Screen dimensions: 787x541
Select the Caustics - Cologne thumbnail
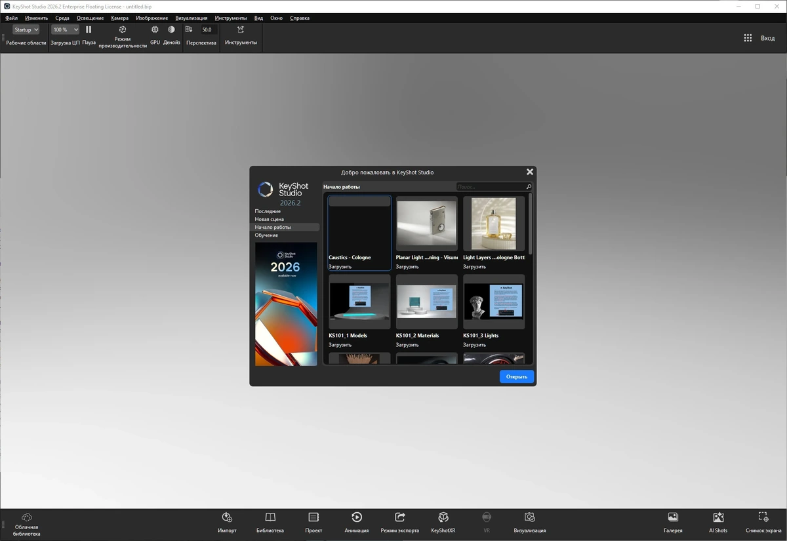359,225
